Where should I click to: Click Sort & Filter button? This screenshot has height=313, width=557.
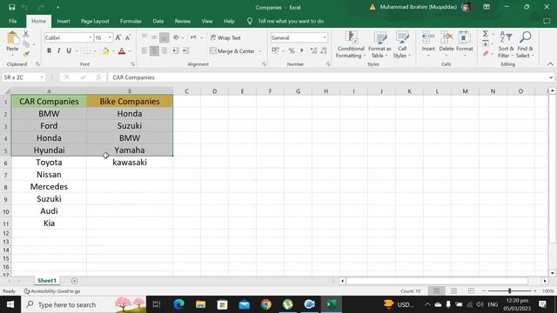coord(506,44)
